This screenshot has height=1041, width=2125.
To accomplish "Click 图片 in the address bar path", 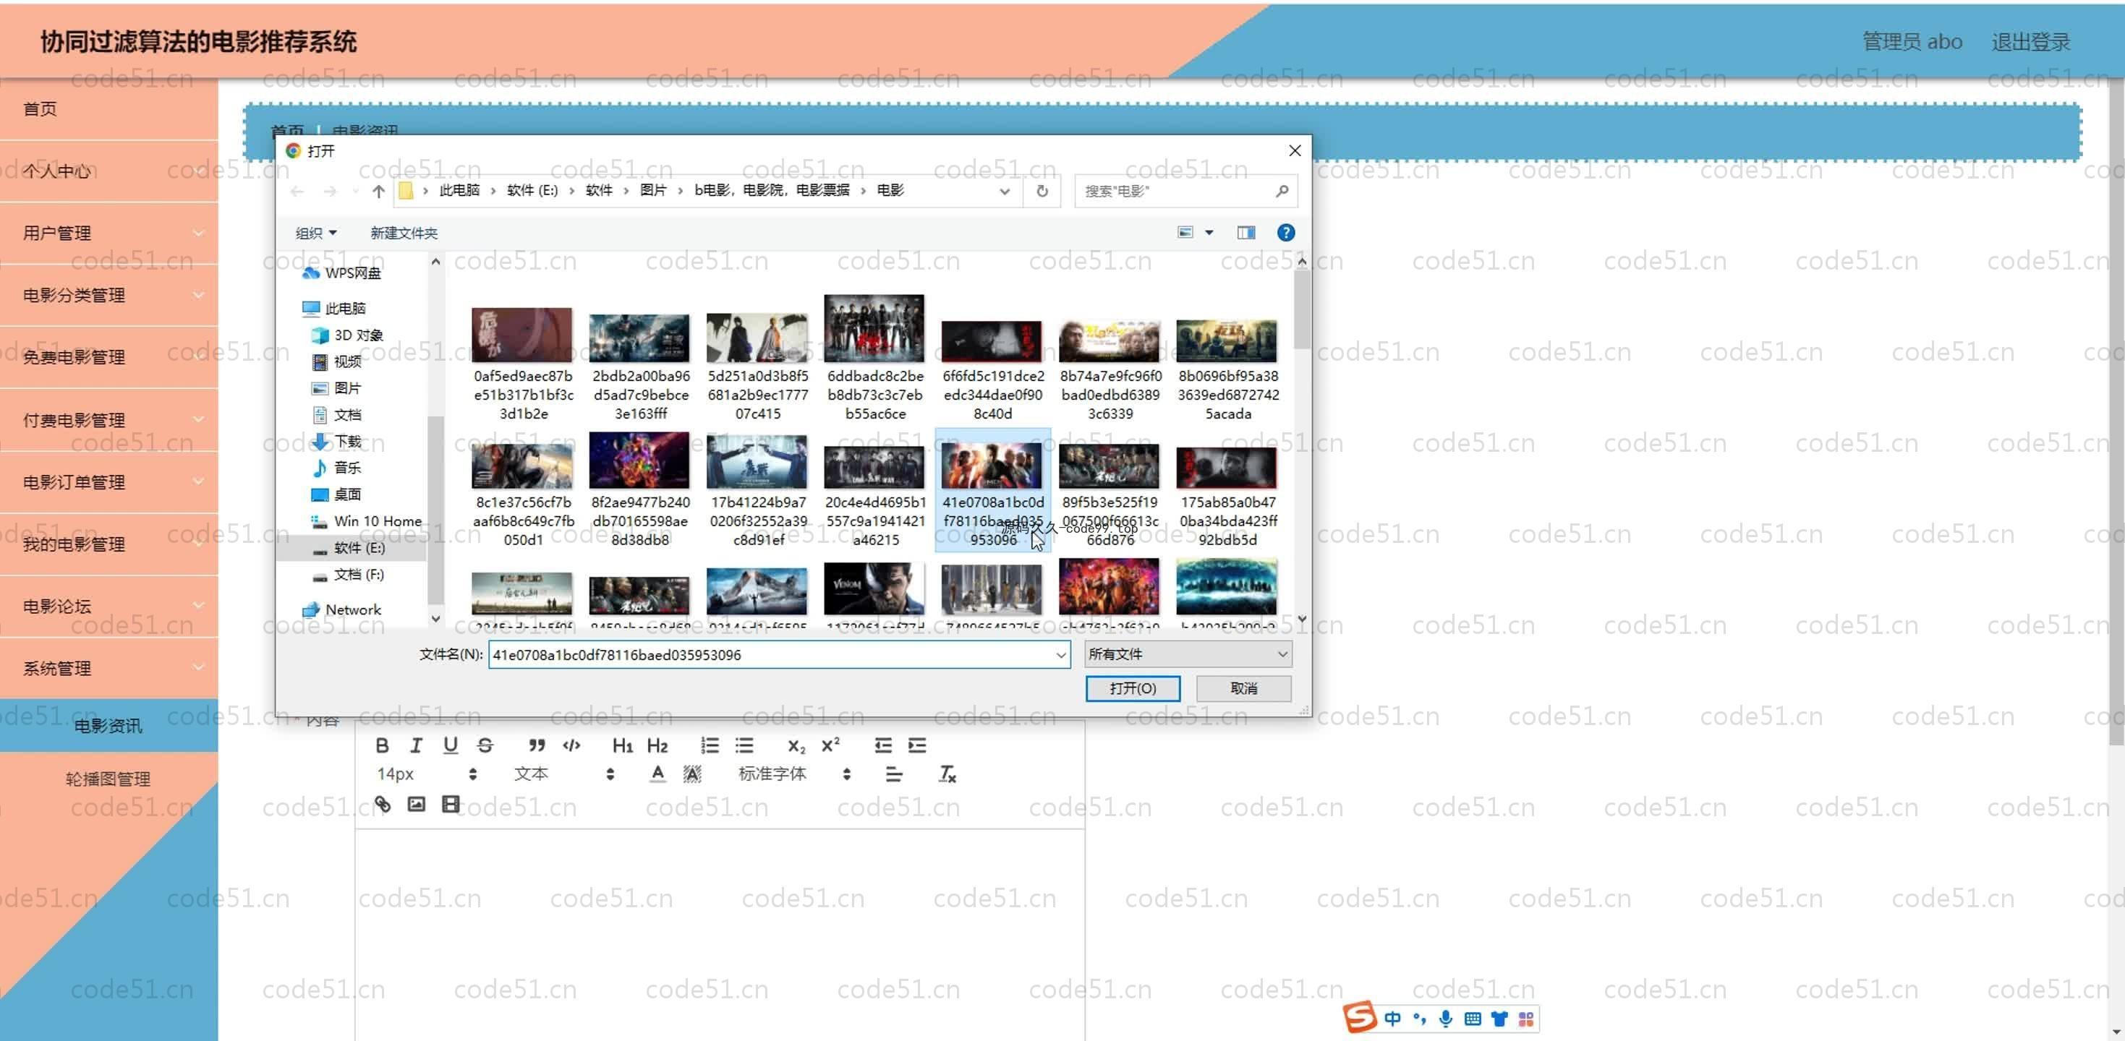I will click(653, 190).
